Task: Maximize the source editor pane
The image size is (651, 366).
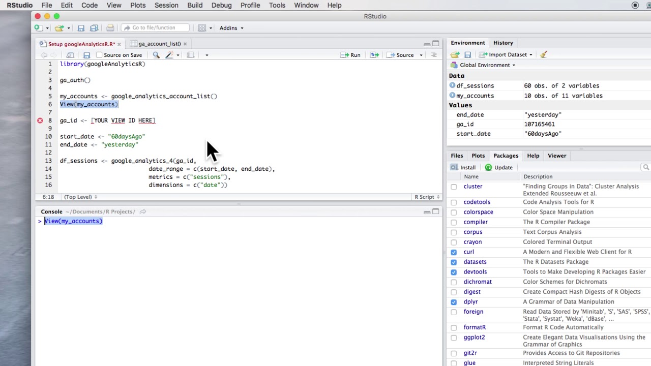Action: coord(435,44)
